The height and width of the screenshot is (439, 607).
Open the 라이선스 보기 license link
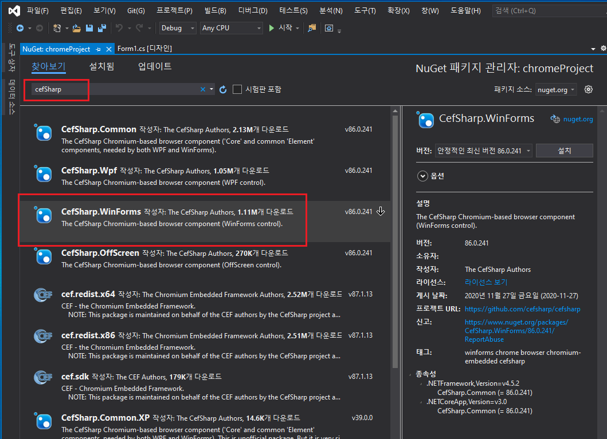[x=486, y=283]
